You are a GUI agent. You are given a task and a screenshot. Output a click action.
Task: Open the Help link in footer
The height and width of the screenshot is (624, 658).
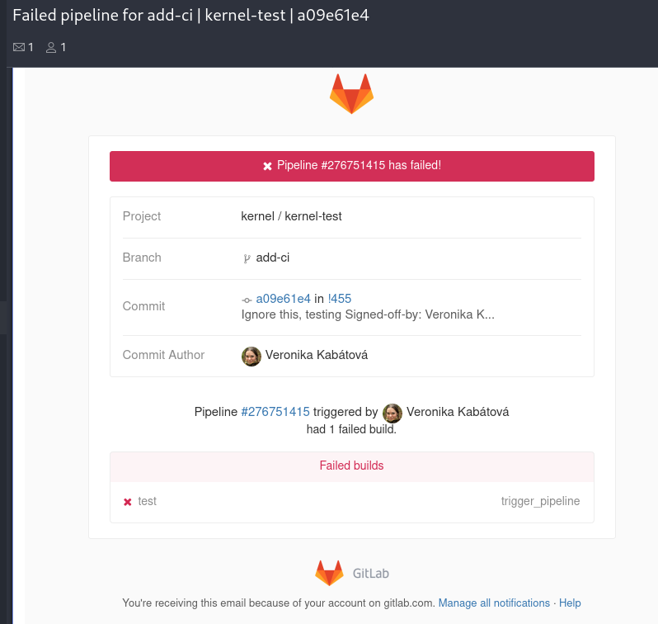pos(570,603)
